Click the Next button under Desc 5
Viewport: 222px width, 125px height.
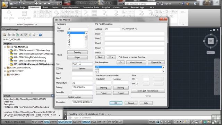(100, 57)
